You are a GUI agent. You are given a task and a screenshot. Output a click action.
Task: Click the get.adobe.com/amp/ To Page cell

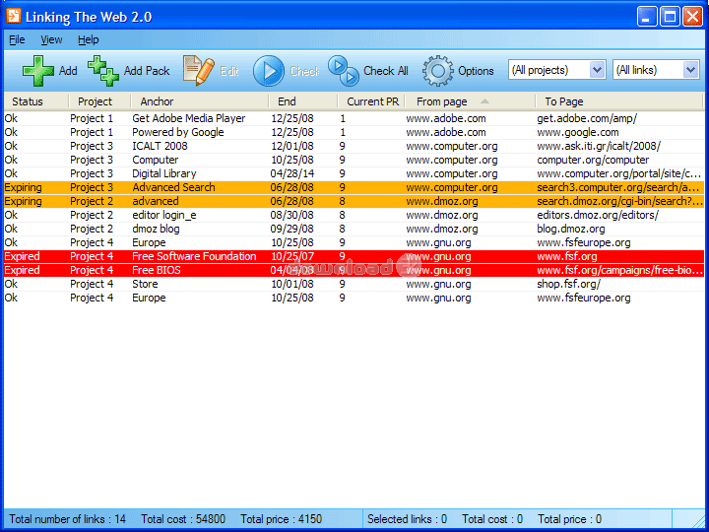pos(587,118)
